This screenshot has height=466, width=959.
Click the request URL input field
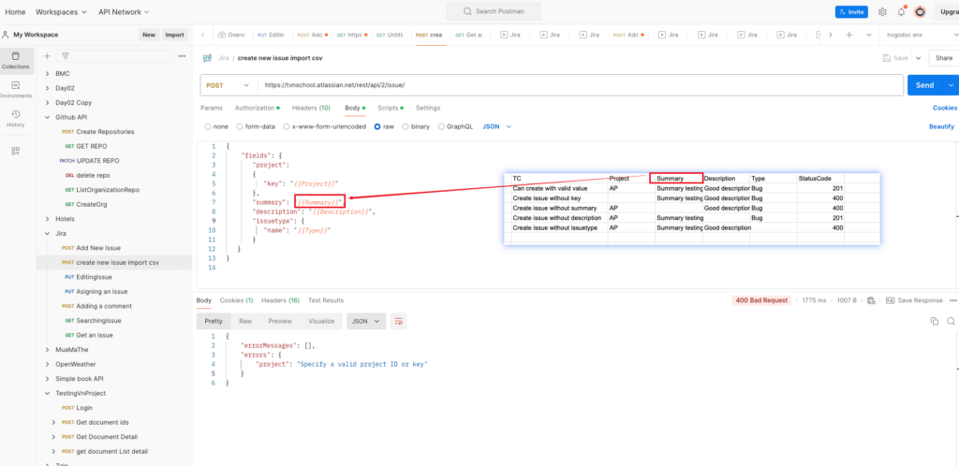pyautogui.click(x=582, y=85)
